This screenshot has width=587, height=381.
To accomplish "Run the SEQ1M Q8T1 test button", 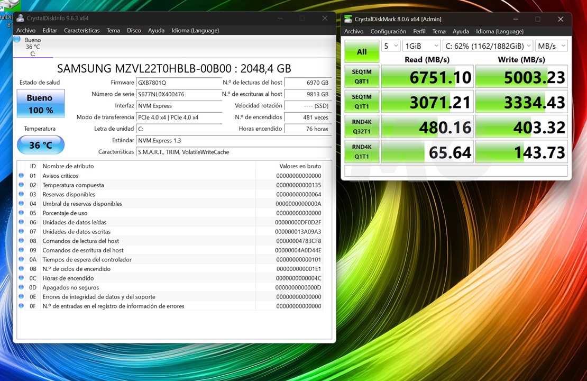I will (x=362, y=77).
